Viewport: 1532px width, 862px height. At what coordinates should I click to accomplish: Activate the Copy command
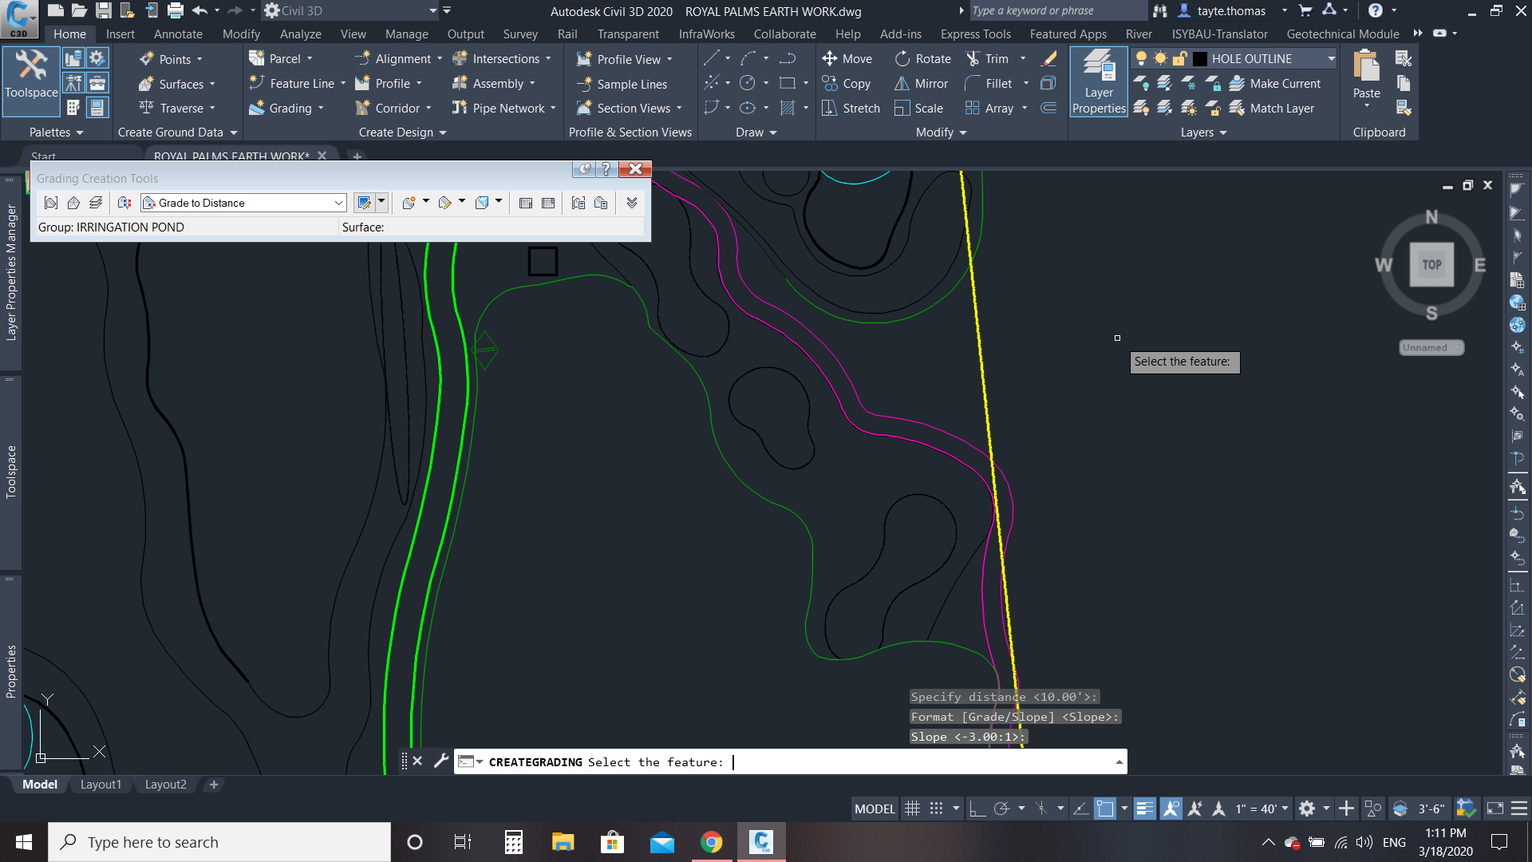point(847,83)
